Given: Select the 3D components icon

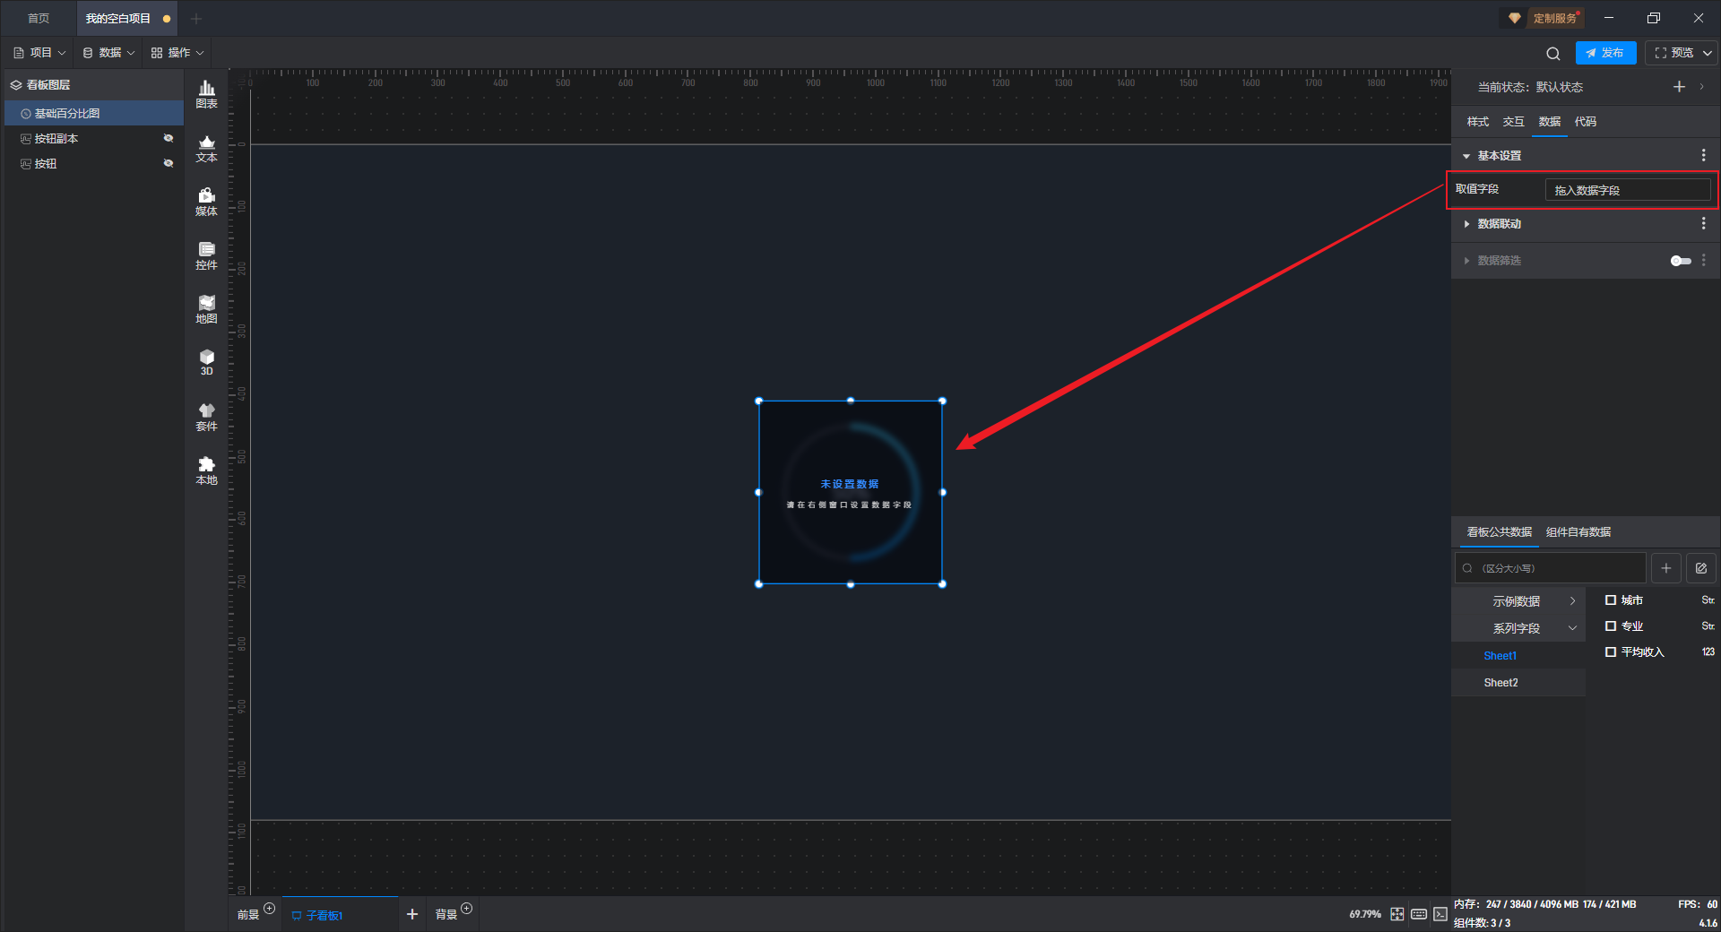Looking at the screenshot, I should point(206,362).
